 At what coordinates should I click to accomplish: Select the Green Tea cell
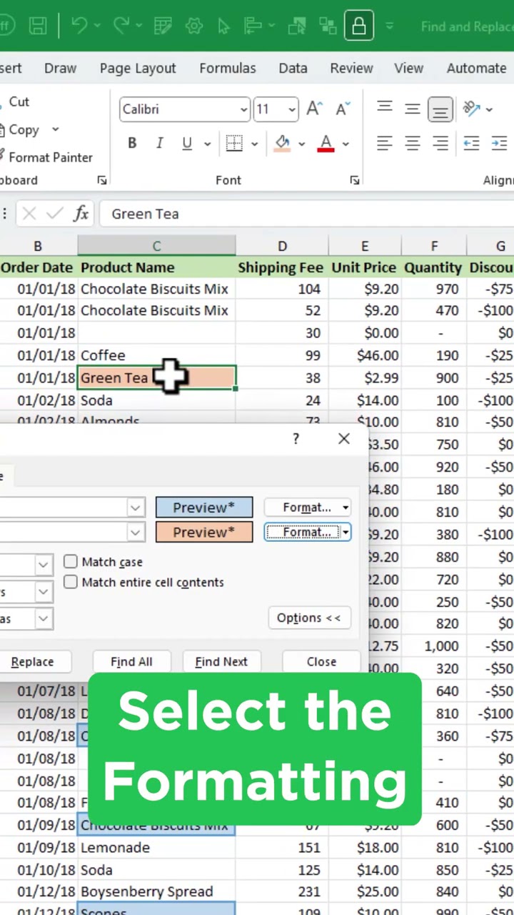point(156,377)
